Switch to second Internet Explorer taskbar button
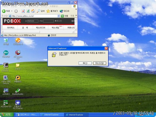The height and width of the screenshot is (117, 156). pyautogui.click(x=76, y=115)
